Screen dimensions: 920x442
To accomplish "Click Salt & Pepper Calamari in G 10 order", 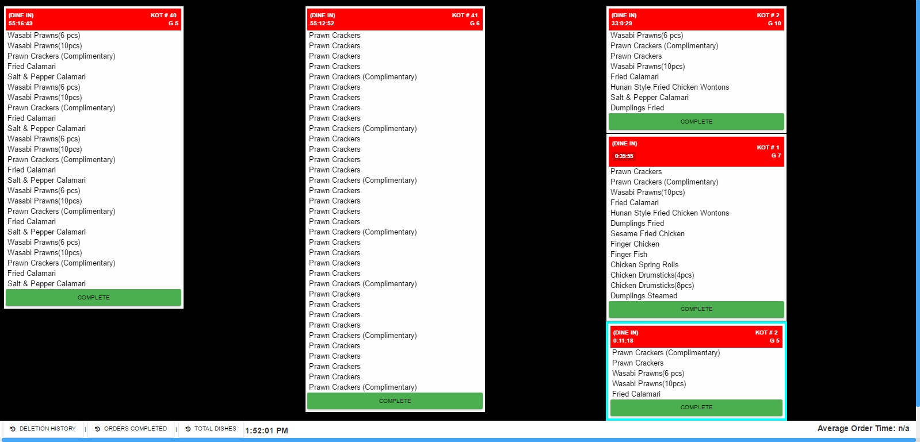I will (x=649, y=98).
